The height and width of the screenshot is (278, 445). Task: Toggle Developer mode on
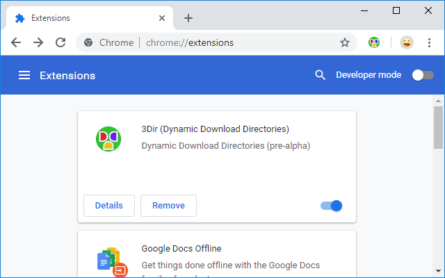(x=423, y=75)
